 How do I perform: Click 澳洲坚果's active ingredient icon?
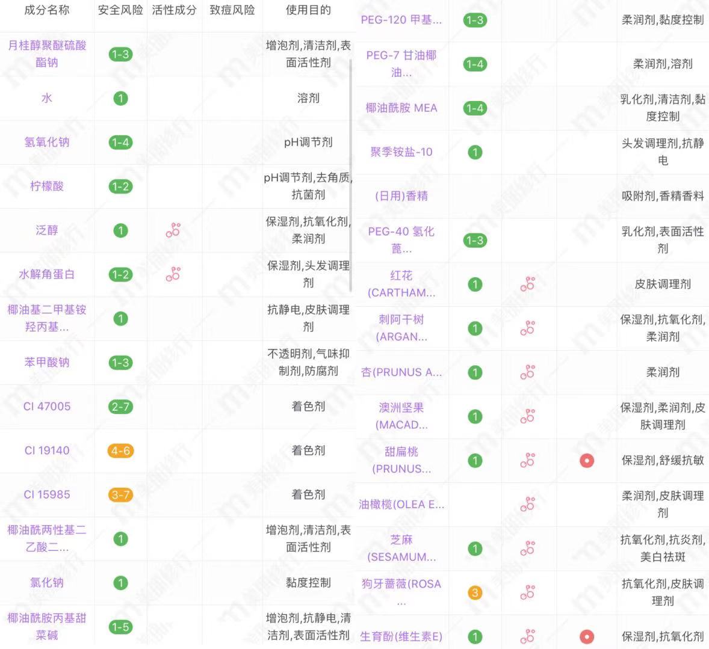point(528,416)
